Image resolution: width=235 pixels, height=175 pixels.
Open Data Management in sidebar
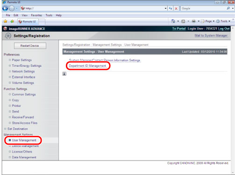tap(24, 157)
